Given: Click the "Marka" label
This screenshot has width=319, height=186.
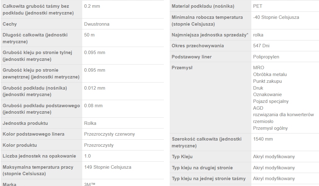Looking at the screenshot, I should tap(9, 184).
